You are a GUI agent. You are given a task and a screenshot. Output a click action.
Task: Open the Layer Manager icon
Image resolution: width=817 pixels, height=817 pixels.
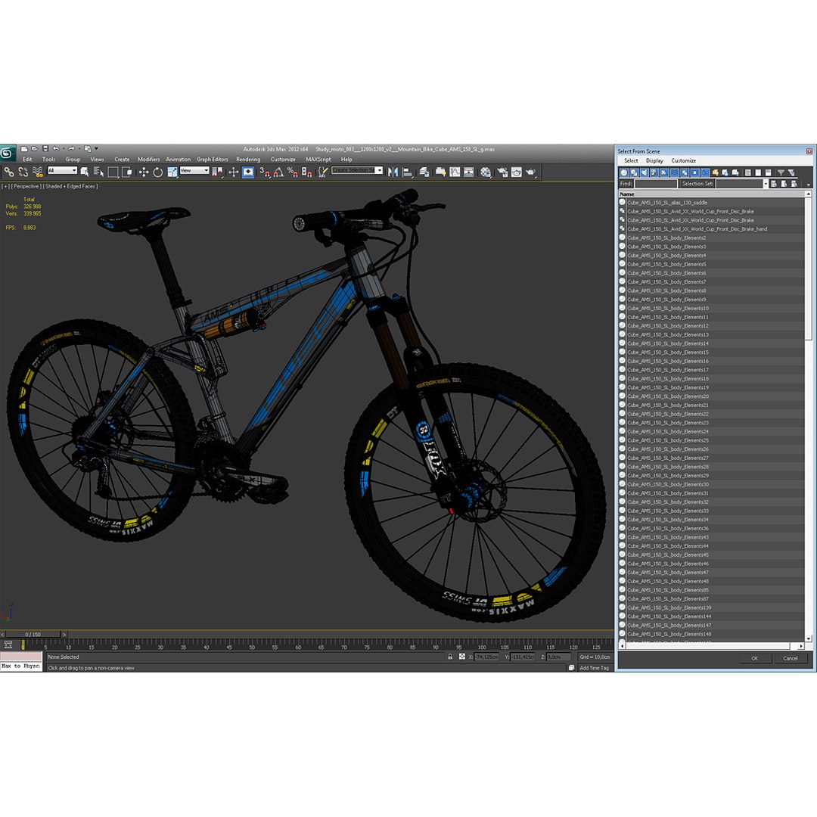(x=424, y=172)
